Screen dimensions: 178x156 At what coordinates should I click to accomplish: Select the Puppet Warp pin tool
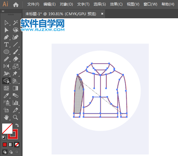[x=15, y=74]
